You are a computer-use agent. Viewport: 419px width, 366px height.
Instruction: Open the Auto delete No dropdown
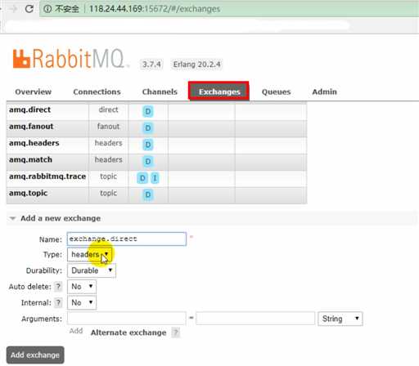[82, 287]
